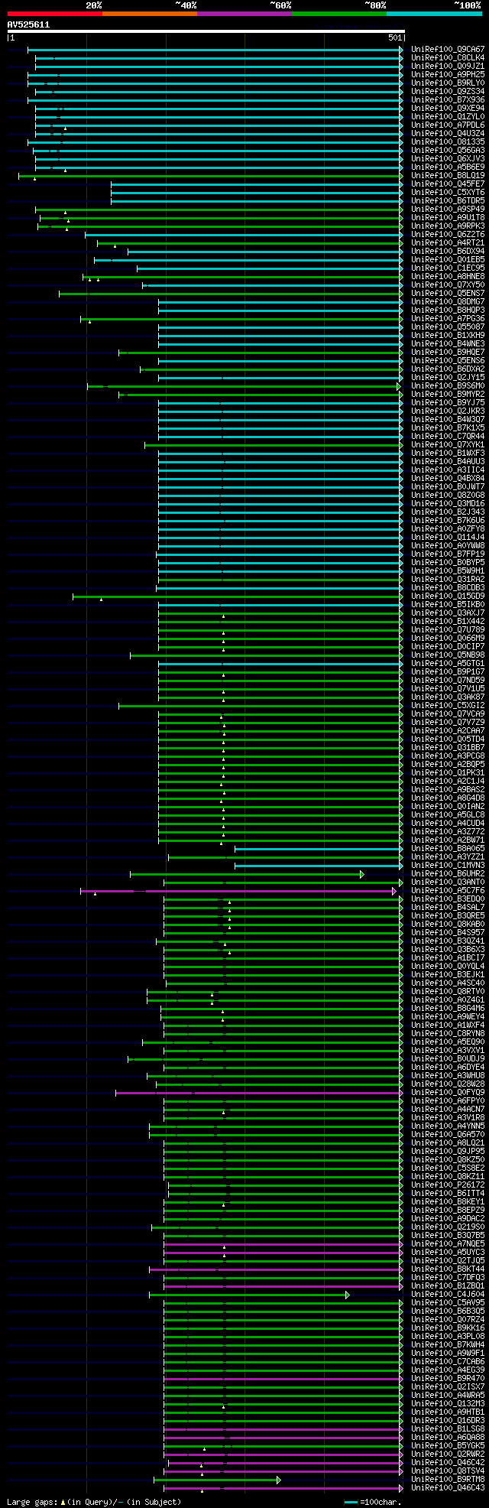Select the UniRef100_A5GTG1 label
The height and width of the screenshot is (1508, 489).
click(448, 664)
